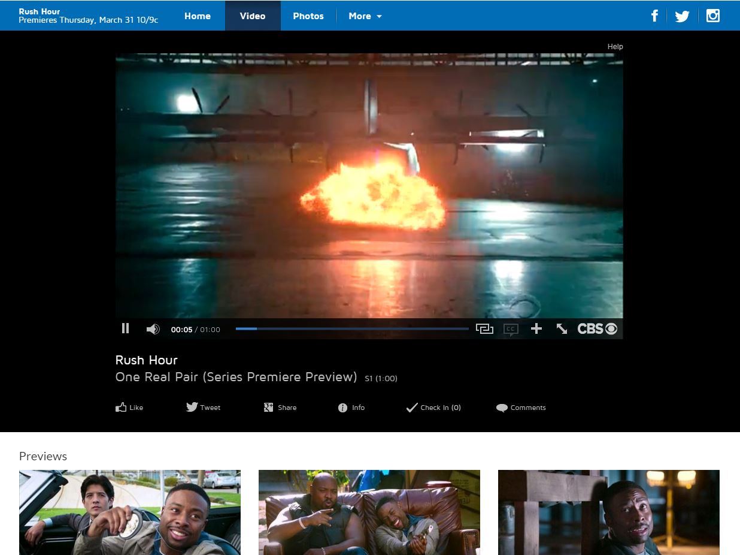The width and height of the screenshot is (740, 555).
Task: Switch the video to fullscreen
Action: coord(562,328)
